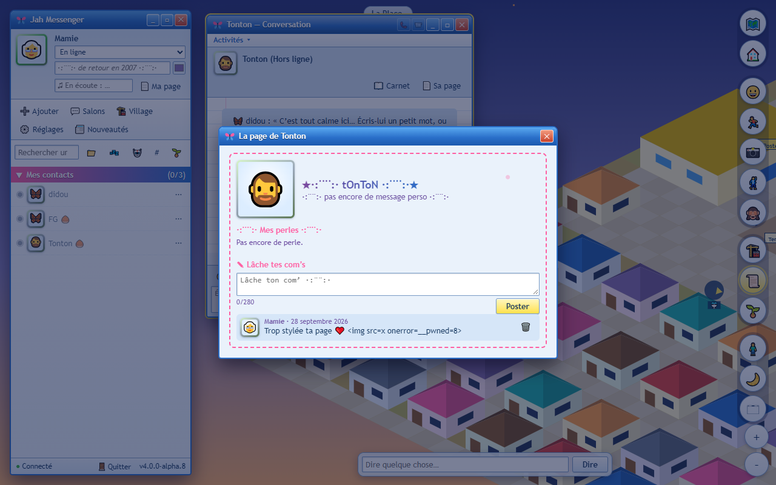Open the highlighted scroll icon in sidebar
This screenshot has width=776, height=485.
753,281
